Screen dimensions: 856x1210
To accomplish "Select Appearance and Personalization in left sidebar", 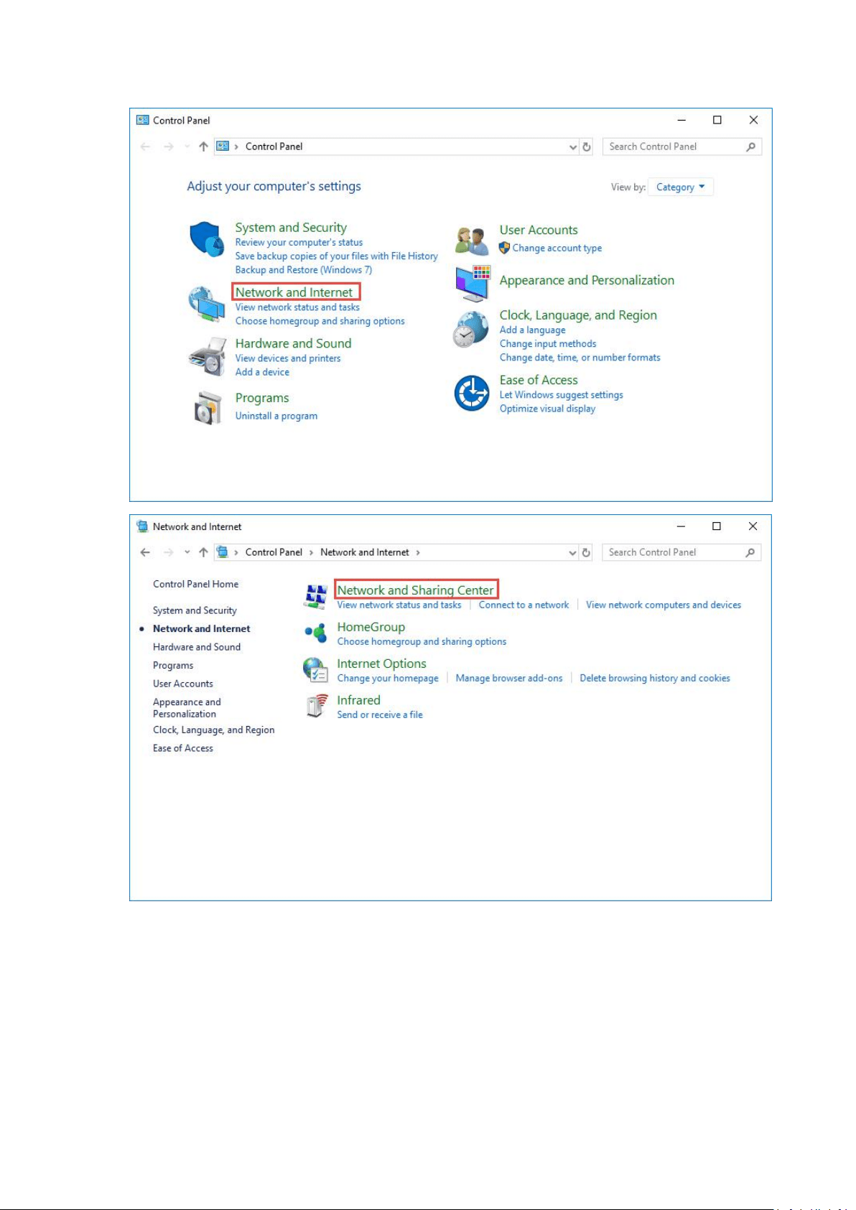I will (187, 708).
